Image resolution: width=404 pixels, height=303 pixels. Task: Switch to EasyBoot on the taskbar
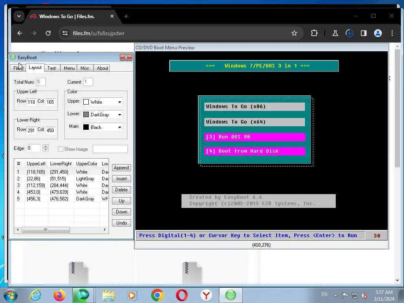pyautogui.click(x=230, y=295)
